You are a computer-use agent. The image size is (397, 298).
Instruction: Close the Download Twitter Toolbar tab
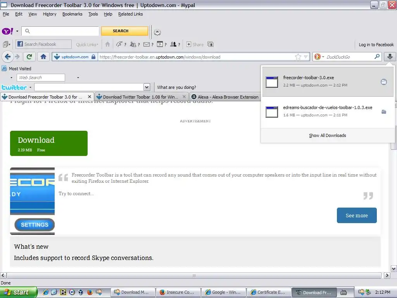184,97
